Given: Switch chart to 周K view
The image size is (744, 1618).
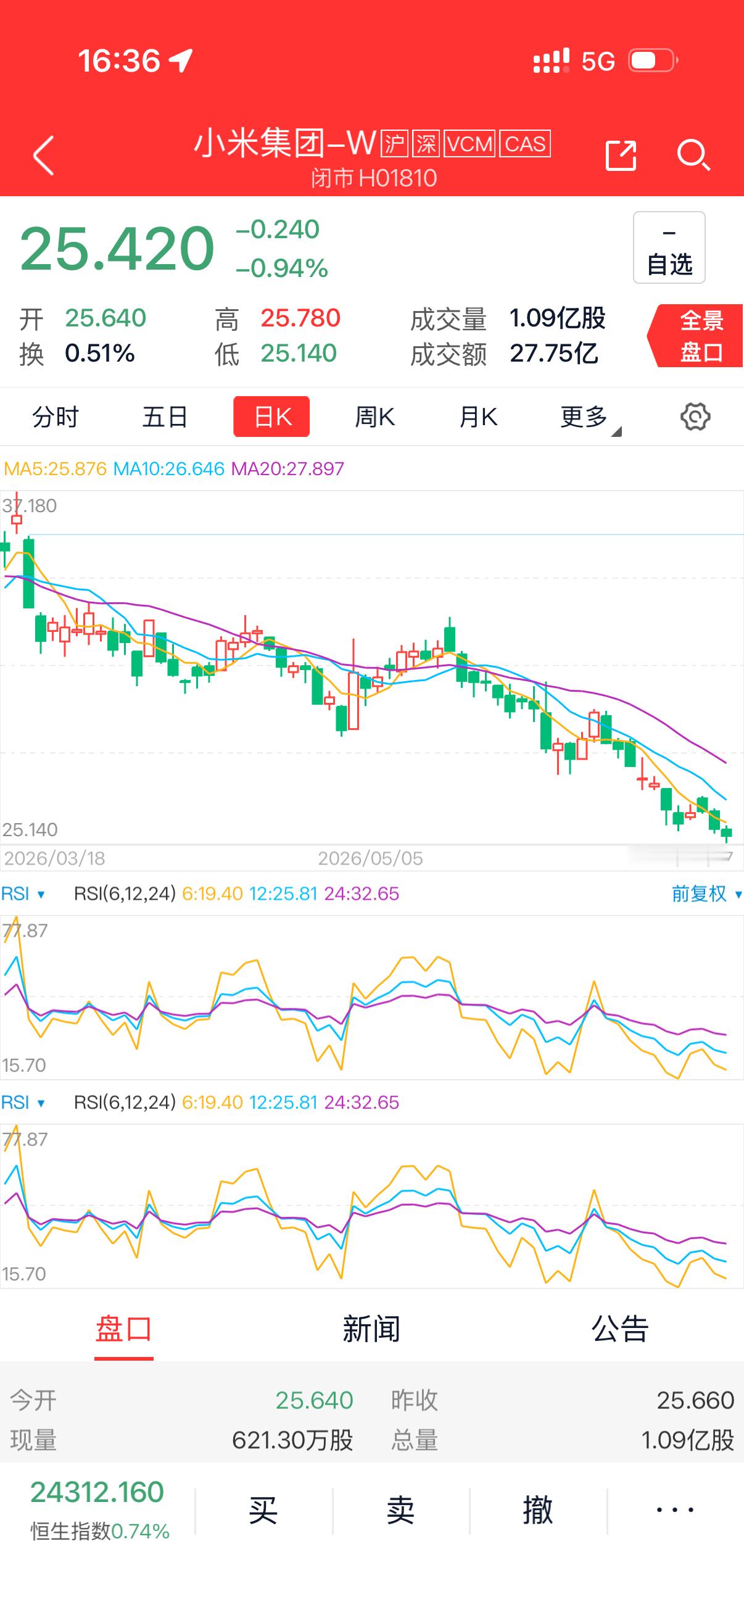Looking at the screenshot, I should [374, 417].
